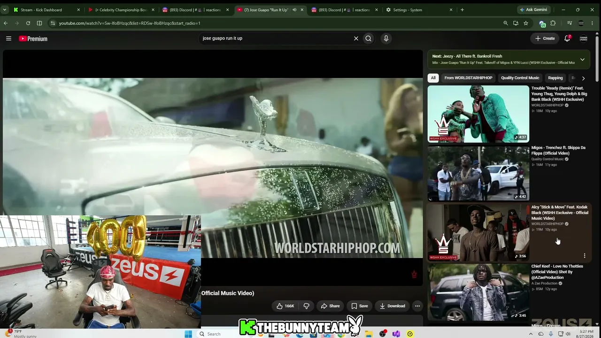Start voice search with the microphone
Viewport: 601px width, 338px height.
(x=386, y=38)
